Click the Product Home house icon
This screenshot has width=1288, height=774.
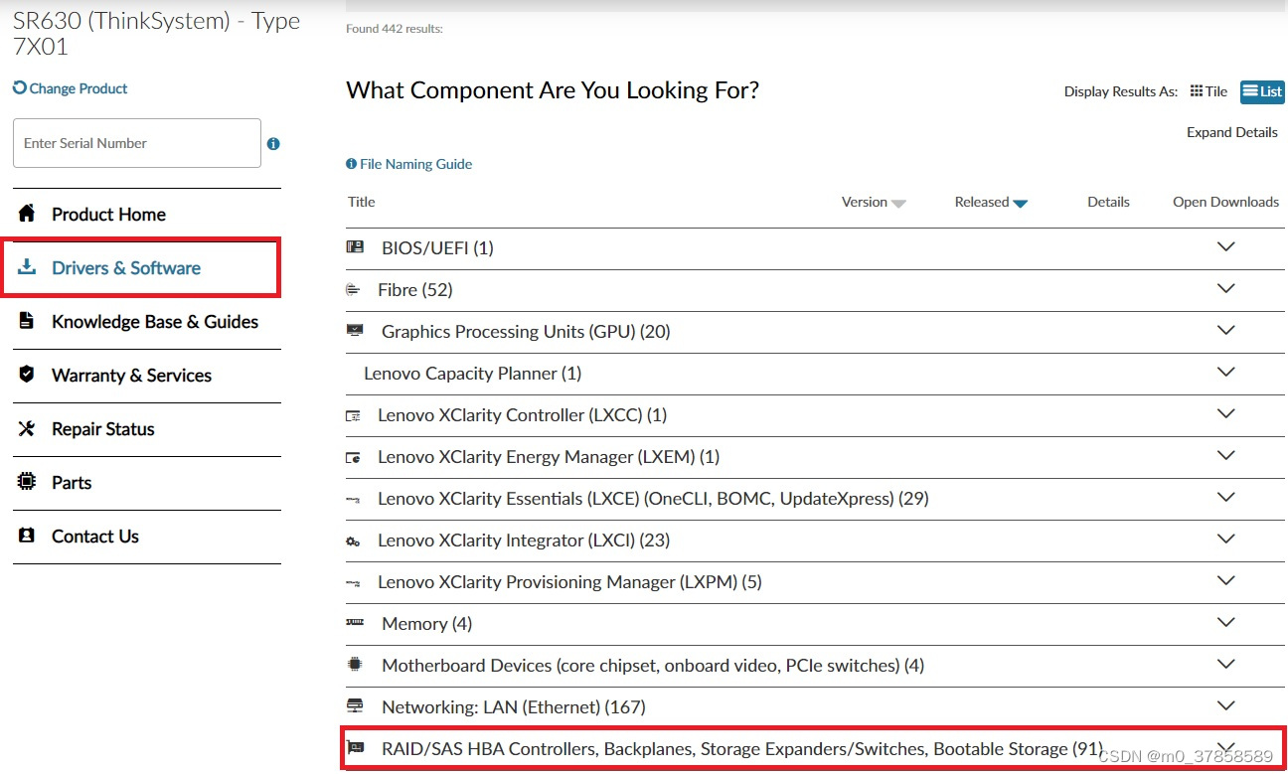pos(27,214)
